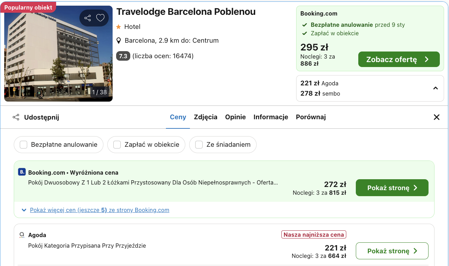Click the 7.3 rating badge

point(122,55)
